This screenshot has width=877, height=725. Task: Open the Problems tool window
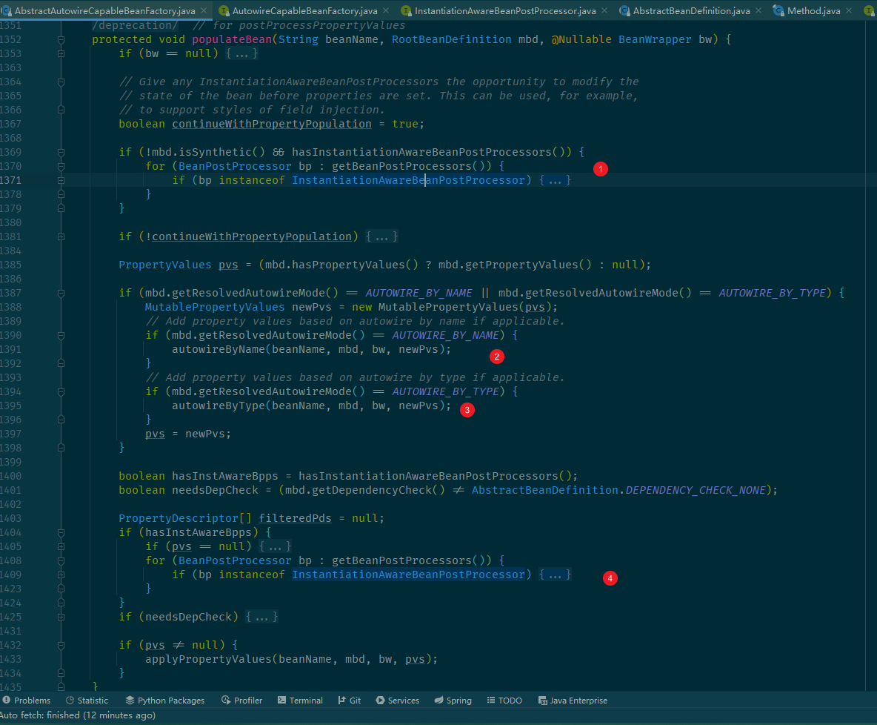point(26,701)
